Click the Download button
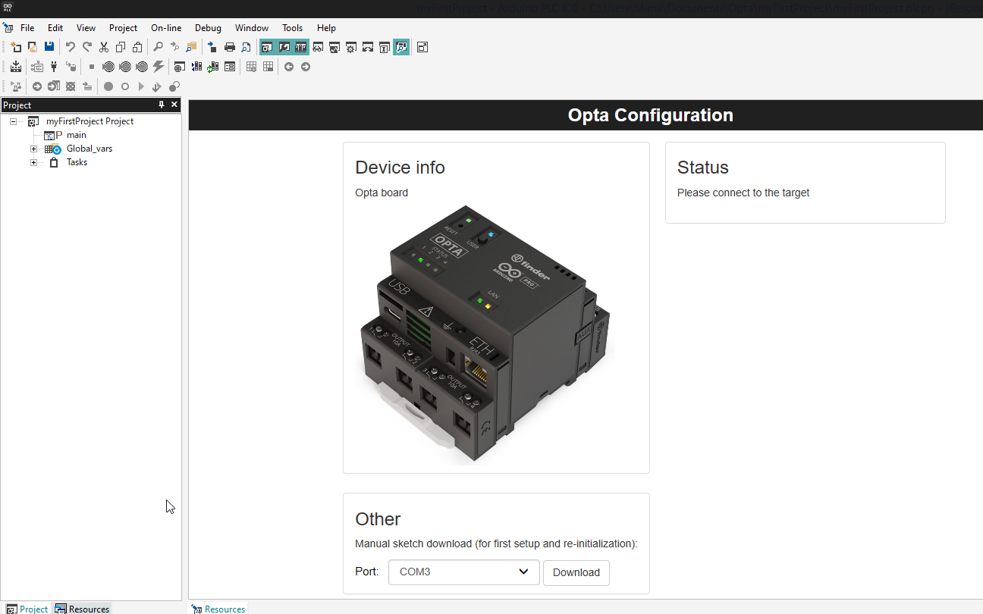The image size is (983, 614). point(576,572)
